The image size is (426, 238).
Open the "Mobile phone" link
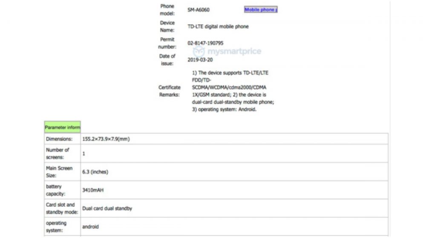pyautogui.click(x=260, y=9)
